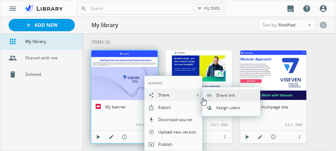Viewport: 336px width, 151px height.
Task: Open the inbox notifications icon
Action: 291,9
